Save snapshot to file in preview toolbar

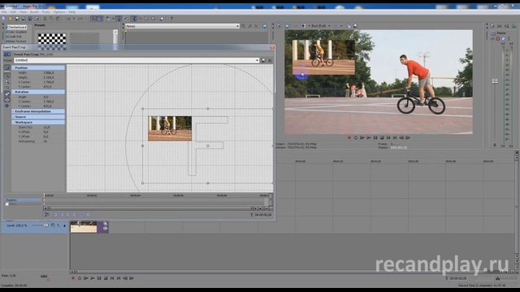tap(356, 26)
